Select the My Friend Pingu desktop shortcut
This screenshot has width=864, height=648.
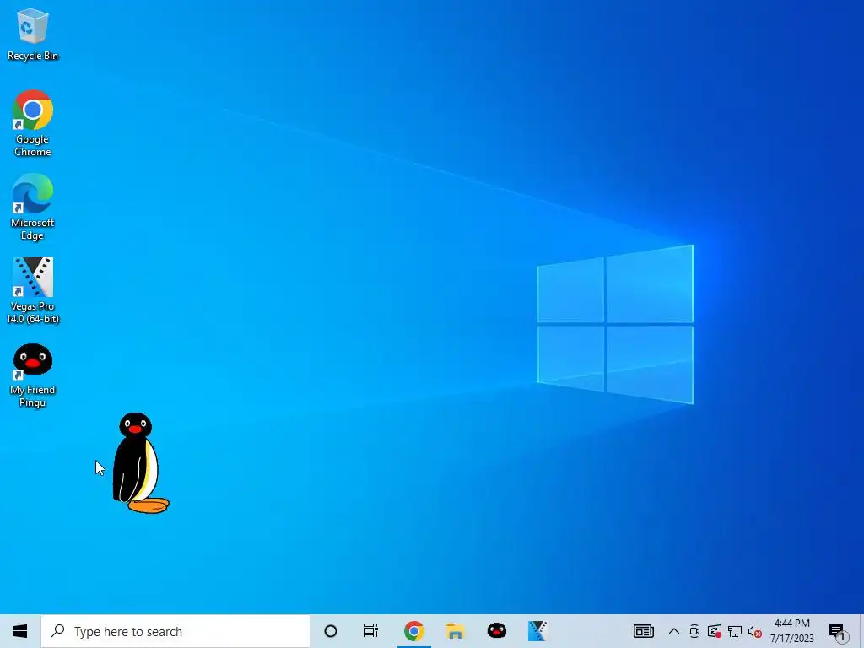pyautogui.click(x=33, y=375)
